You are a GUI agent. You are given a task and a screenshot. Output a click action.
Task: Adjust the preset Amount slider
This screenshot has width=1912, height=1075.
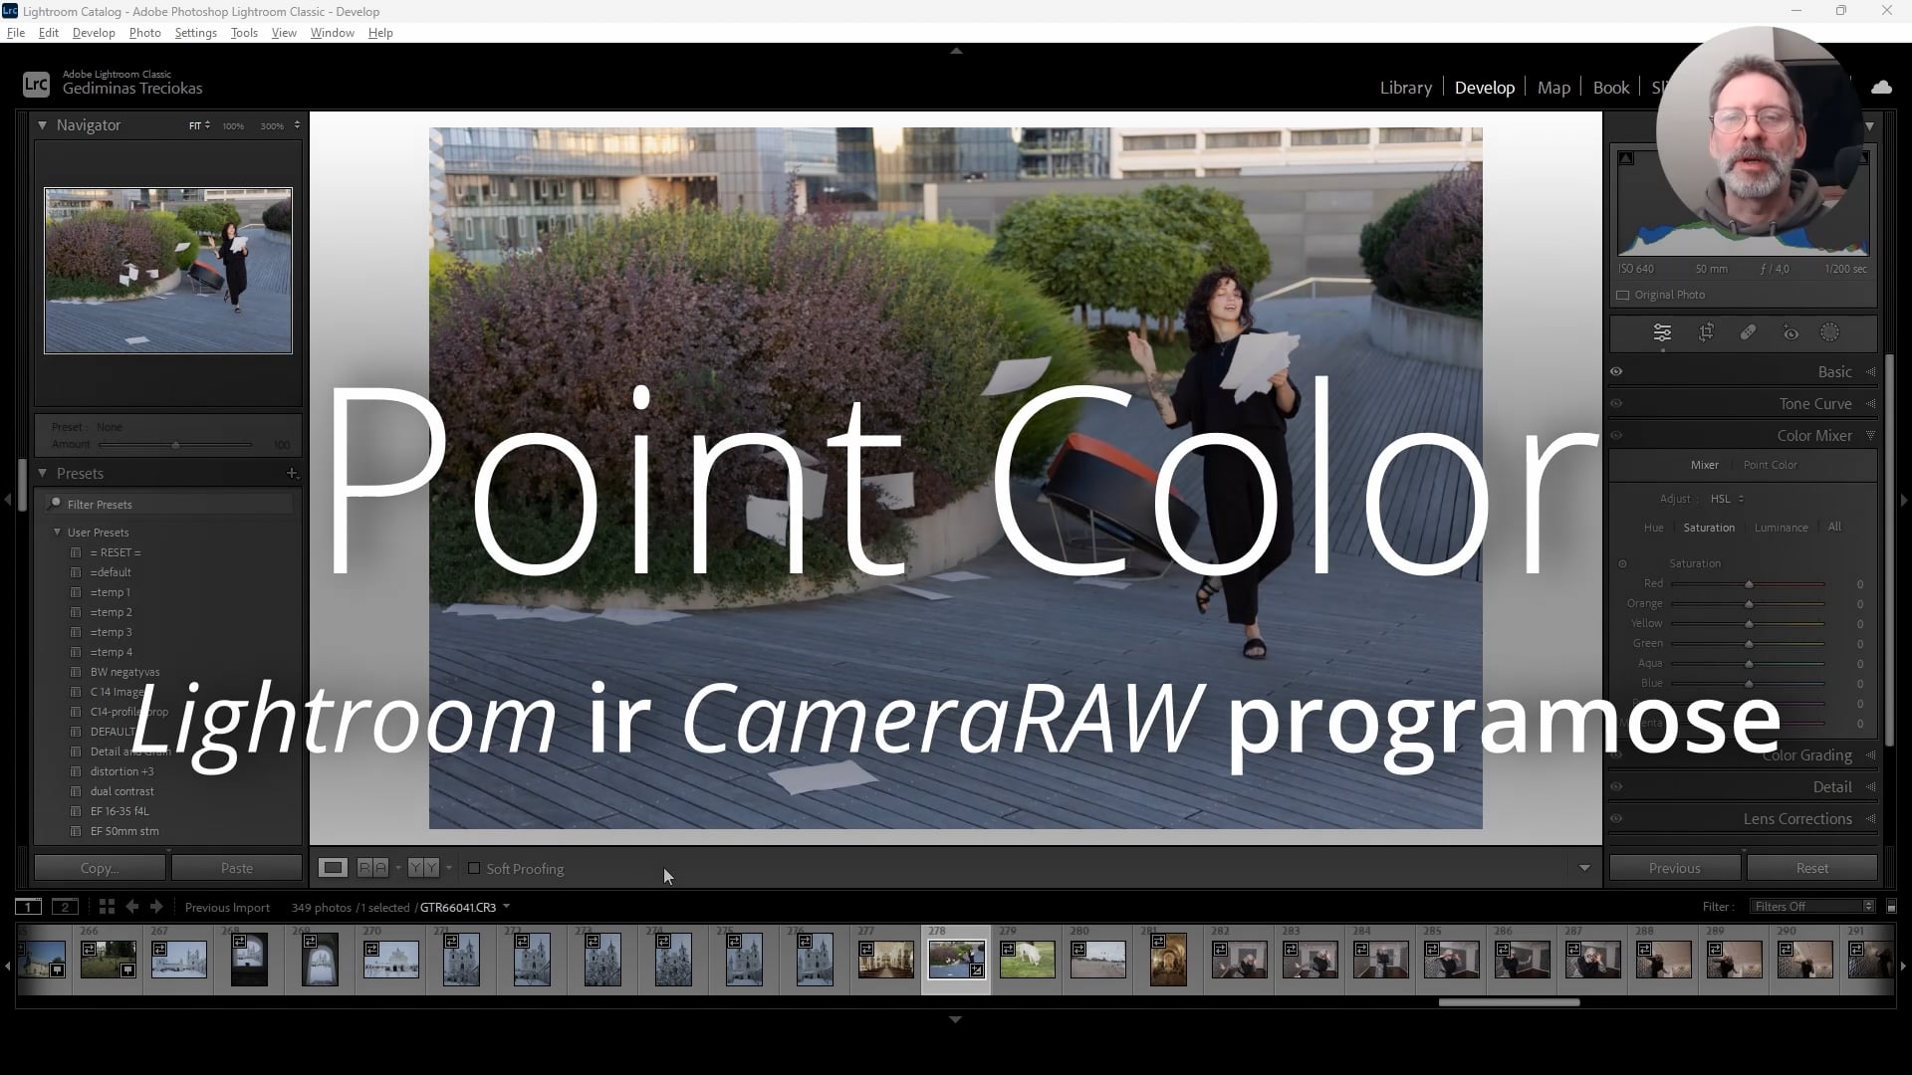(x=175, y=445)
